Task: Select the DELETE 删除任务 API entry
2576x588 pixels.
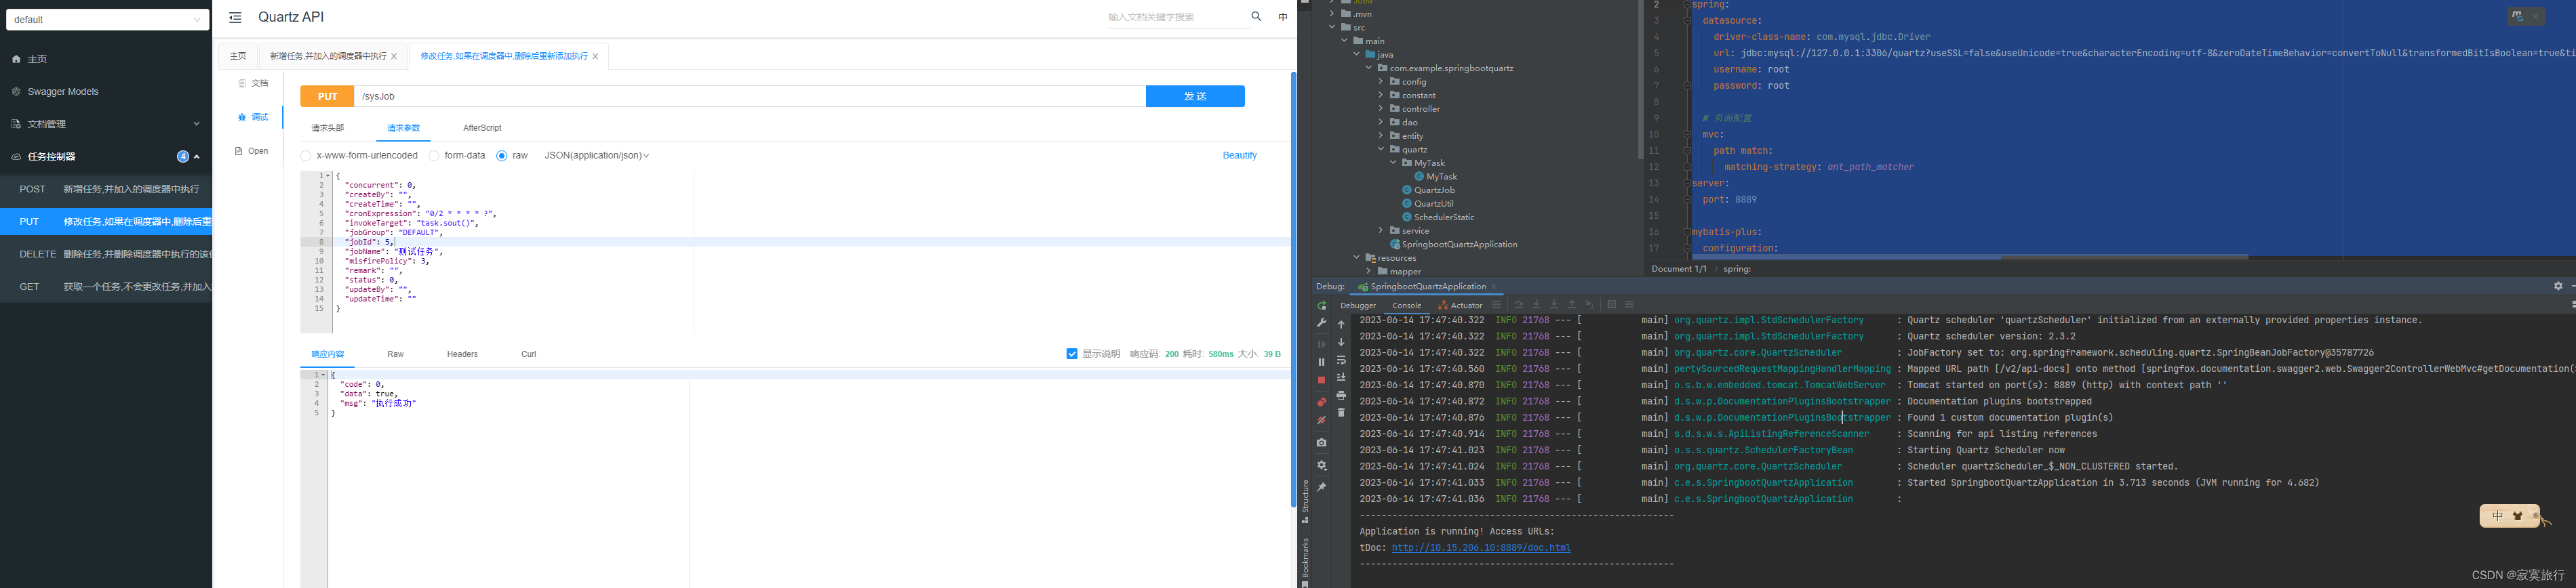Action: point(106,255)
